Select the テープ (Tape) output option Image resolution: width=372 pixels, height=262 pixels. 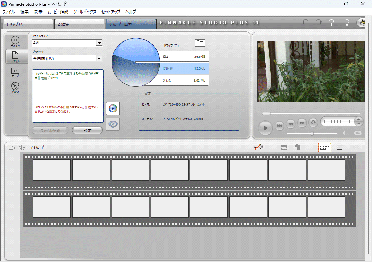click(x=15, y=72)
